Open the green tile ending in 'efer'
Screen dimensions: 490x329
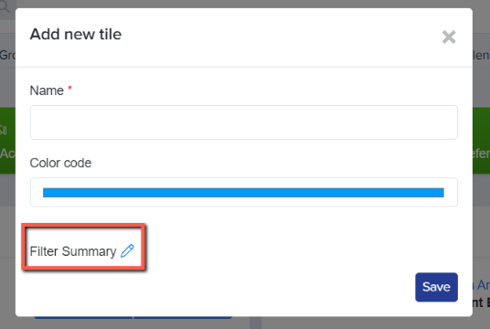(481, 141)
